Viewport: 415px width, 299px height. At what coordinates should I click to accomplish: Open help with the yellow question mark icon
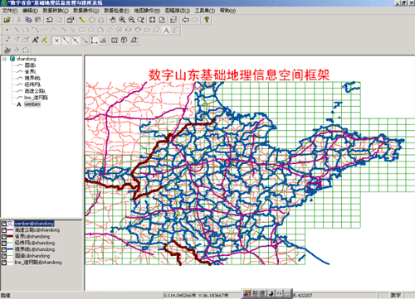coord(207,20)
